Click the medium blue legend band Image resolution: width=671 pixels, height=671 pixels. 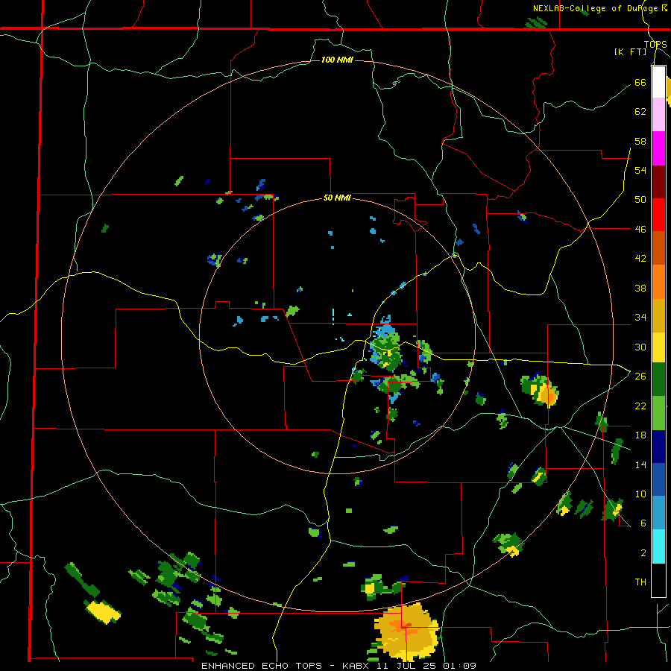[x=658, y=479]
